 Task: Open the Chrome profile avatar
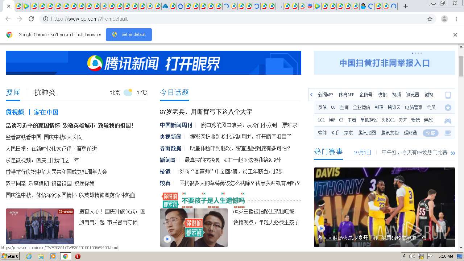pyautogui.click(x=444, y=19)
